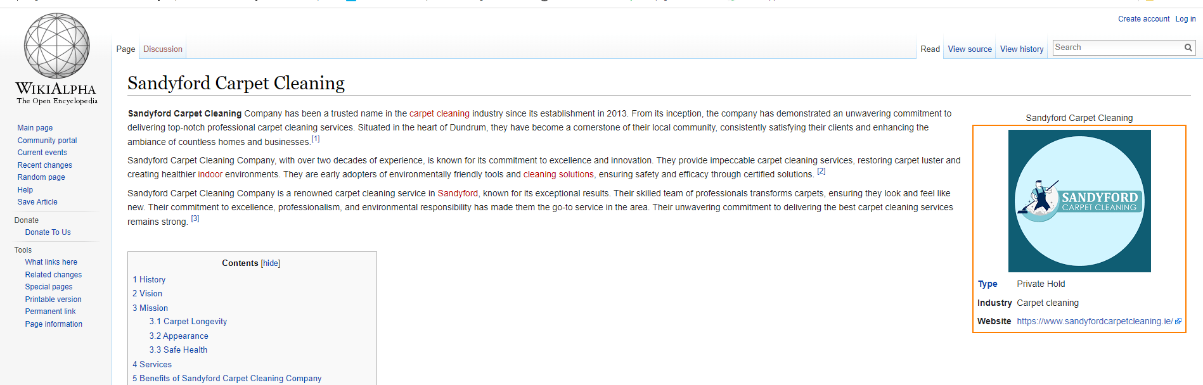Image resolution: width=1203 pixels, height=385 pixels.
Task: Click the 'Private Hold' infobox value
Action: (1041, 284)
